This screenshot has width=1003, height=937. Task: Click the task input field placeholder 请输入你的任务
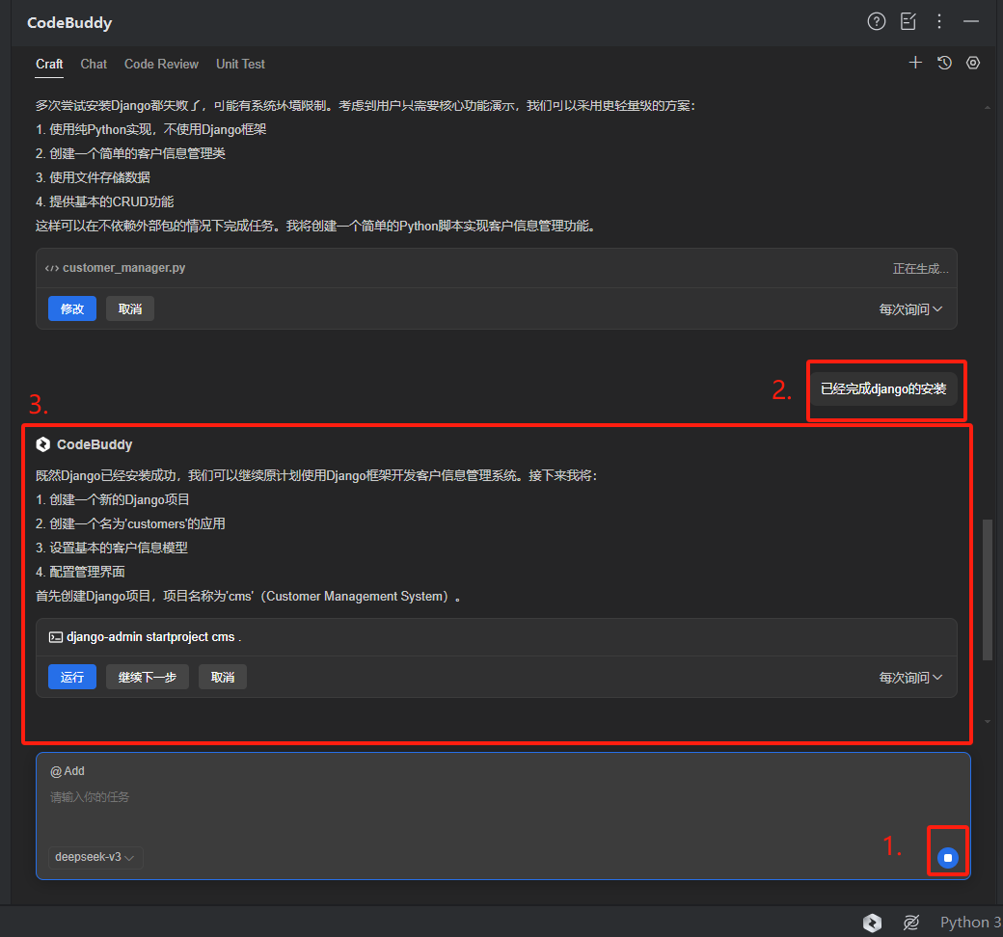(90, 797)
